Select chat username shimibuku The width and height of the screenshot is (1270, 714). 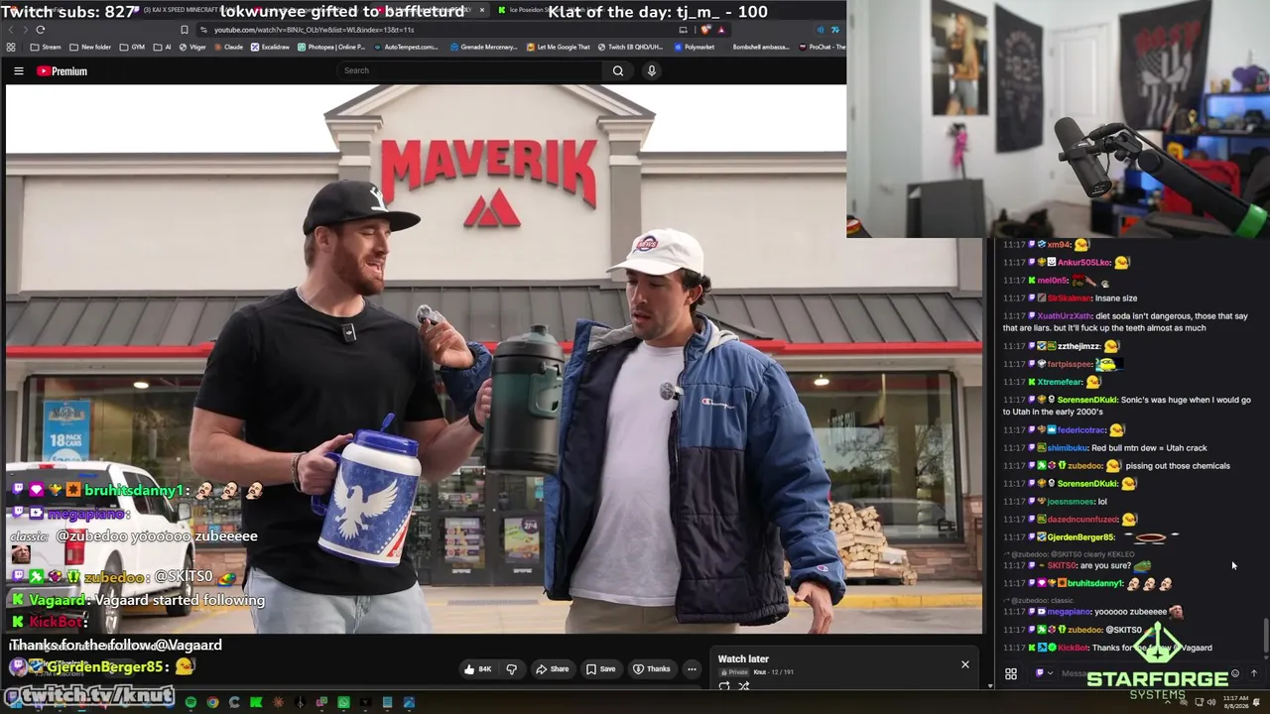[x=1067, y=448]
